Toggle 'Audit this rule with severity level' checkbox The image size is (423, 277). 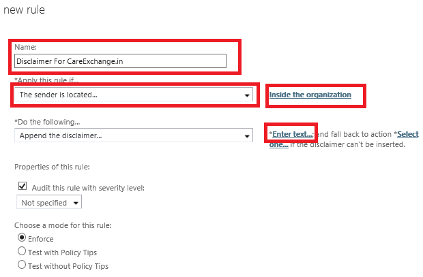[23, 186]
